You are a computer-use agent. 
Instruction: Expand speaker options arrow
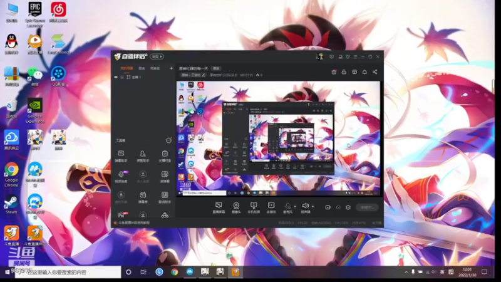(312, 207)
